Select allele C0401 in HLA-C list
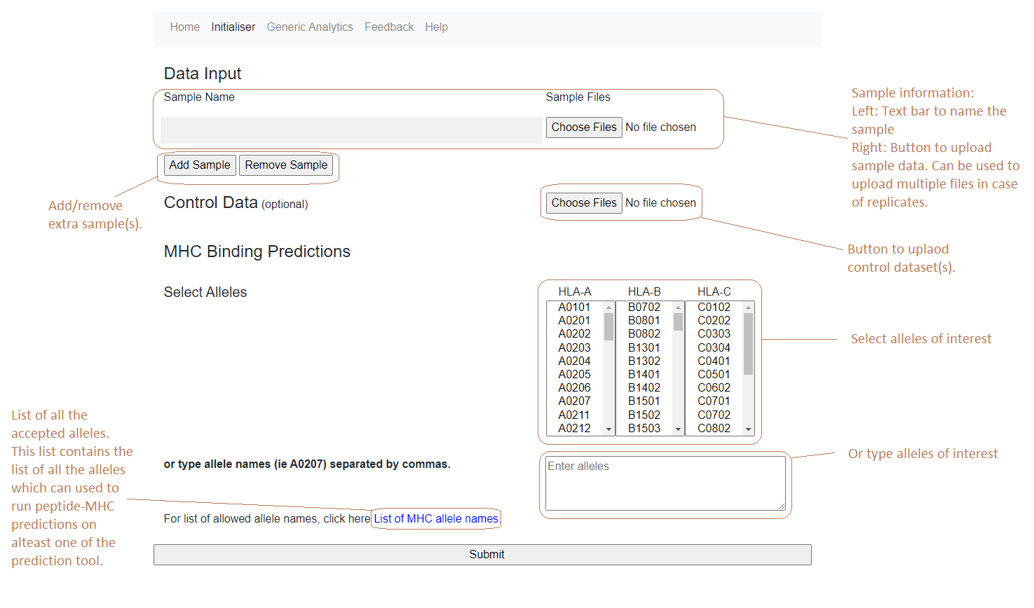The height and width of the screenshot is (608, 1034). (713, 361)
